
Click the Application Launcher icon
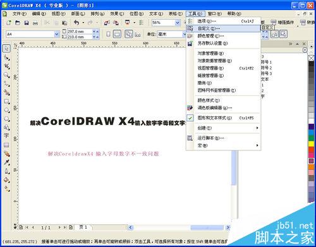(128, 22)
